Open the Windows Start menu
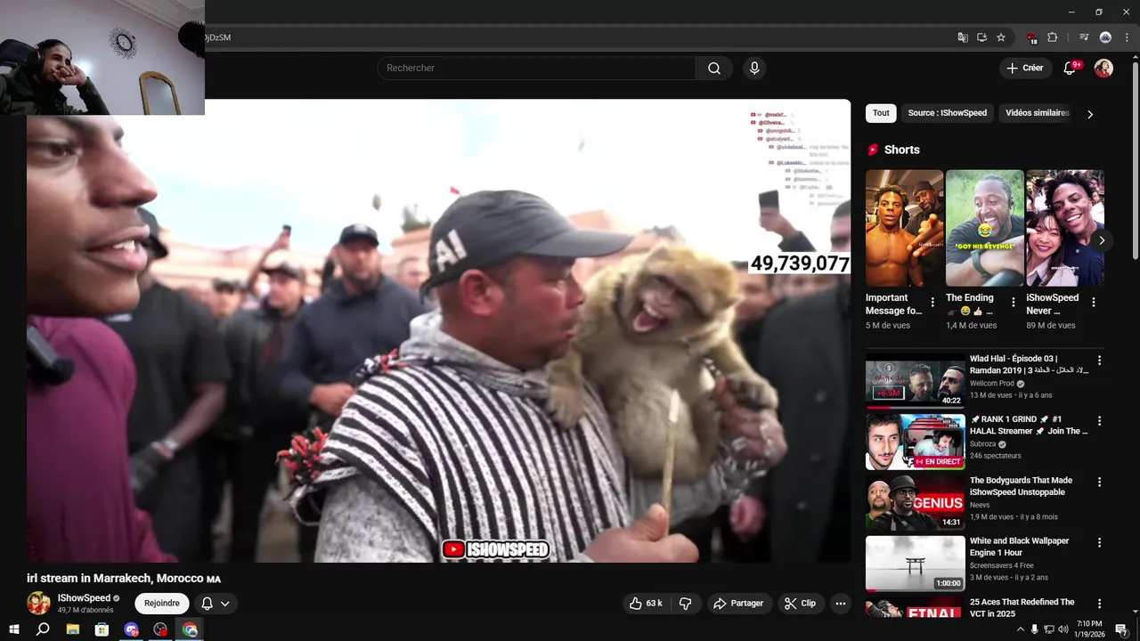 pyautogui.click(x=13, y=629)
